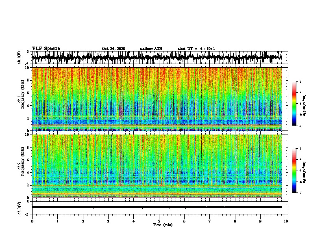Click the "5" voltage tick on ch.3(V) axis
This screenshot has width=322, height=248.
point(28,202)
